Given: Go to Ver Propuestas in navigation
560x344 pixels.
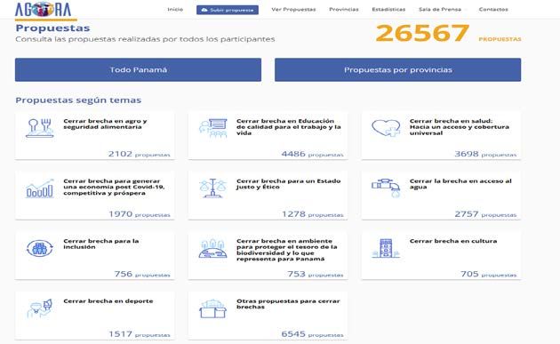Looking at the screenshot, I should click(293, 9).
